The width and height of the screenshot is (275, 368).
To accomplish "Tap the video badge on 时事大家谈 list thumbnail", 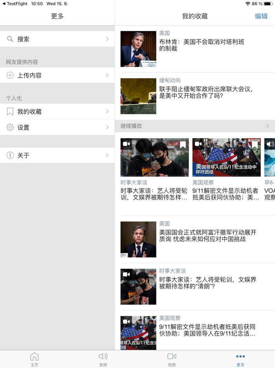I will [x=126, y=274].
